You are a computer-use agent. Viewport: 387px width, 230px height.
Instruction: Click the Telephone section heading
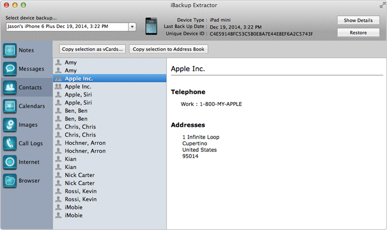(x=188, y=92)
